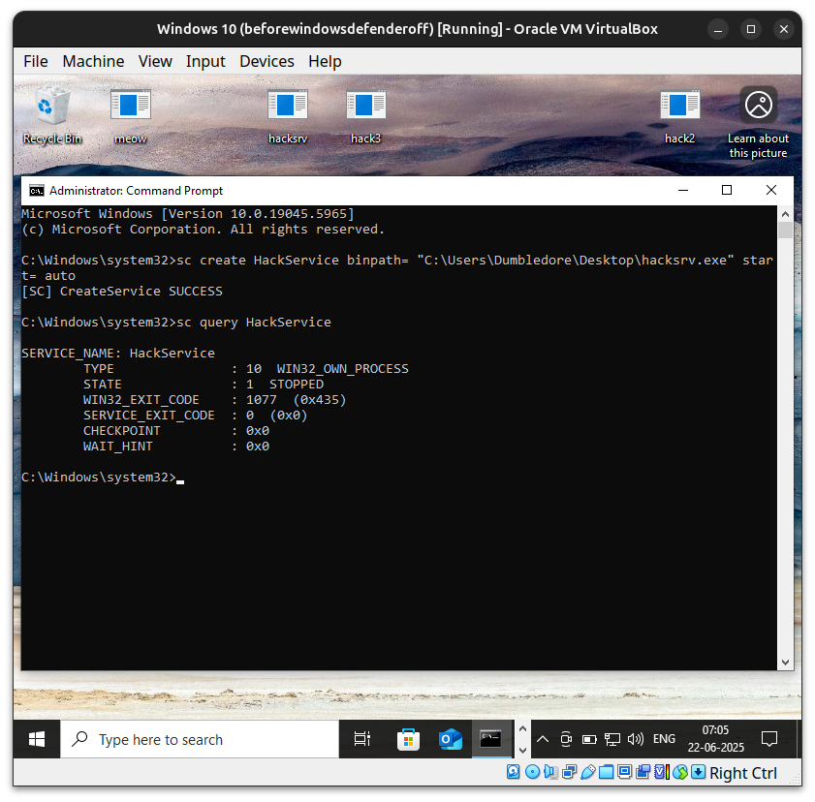This screenshot has width=815, height=802.
Task: Select the hacksrv desktop icon
Action: pyautogui.click(x=288, y=115)
